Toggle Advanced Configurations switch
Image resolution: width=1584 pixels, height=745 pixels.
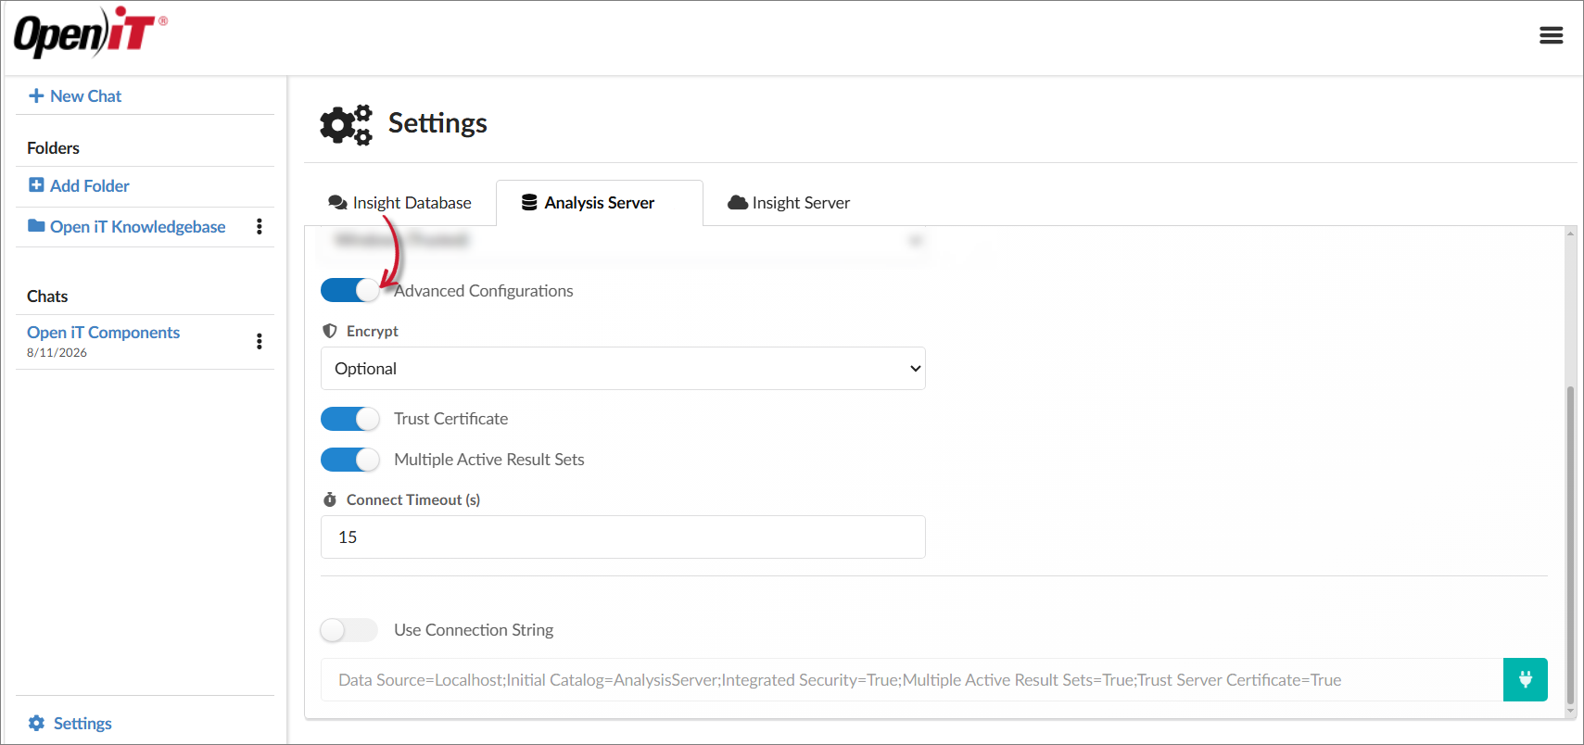click(x=349, y=290)
